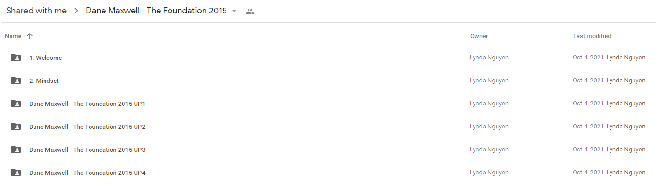Select Dane Maxwell - The Foundation 2015 UP1 row
Screen dimensions: 656x184
coord(328,103)
